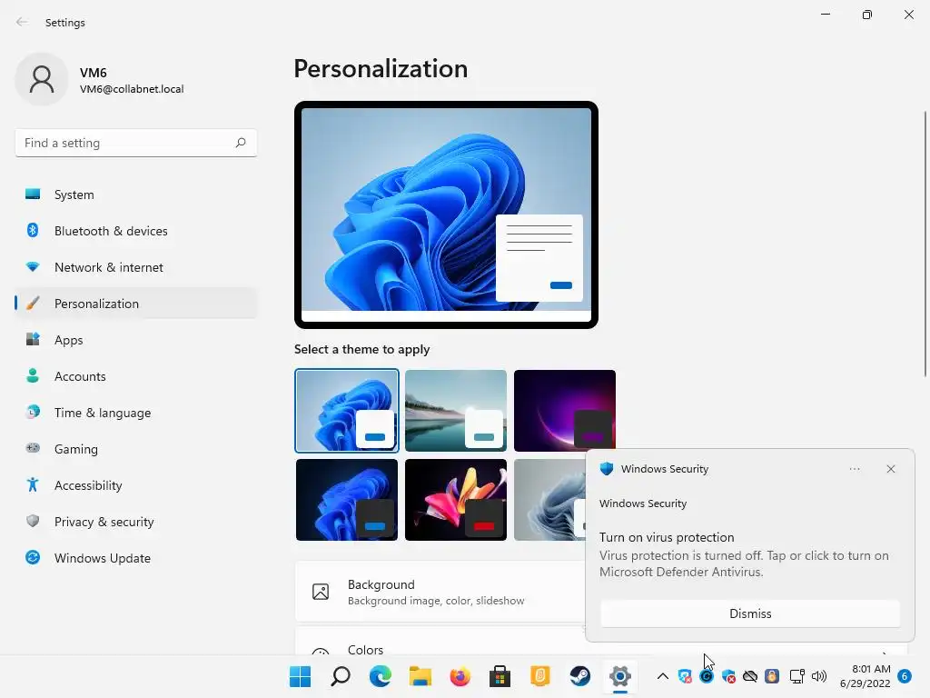Launch Steam from taskbar
This screenshot has height=698, width=930.
click(x=580, y=676)
